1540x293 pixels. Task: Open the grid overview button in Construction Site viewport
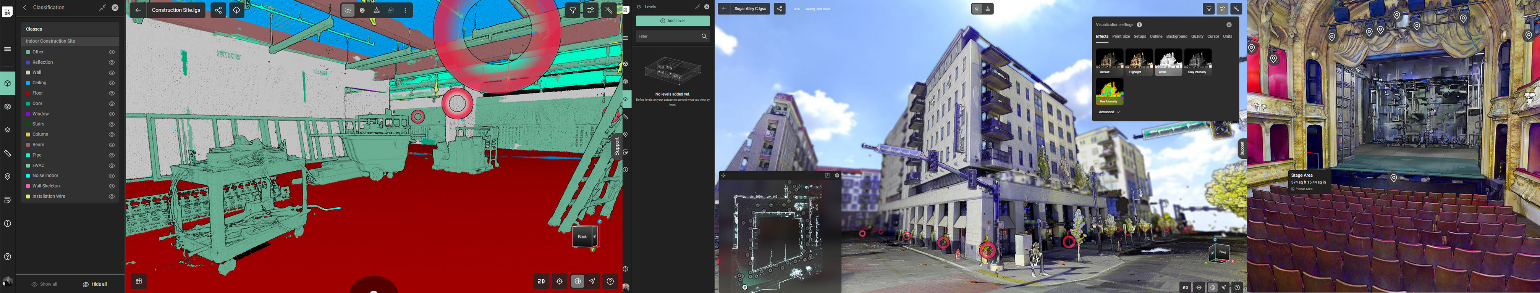tap(139, 281)
